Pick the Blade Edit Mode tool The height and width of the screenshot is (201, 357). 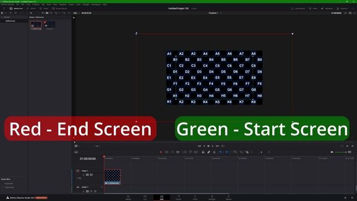click(x=177, y=152)
